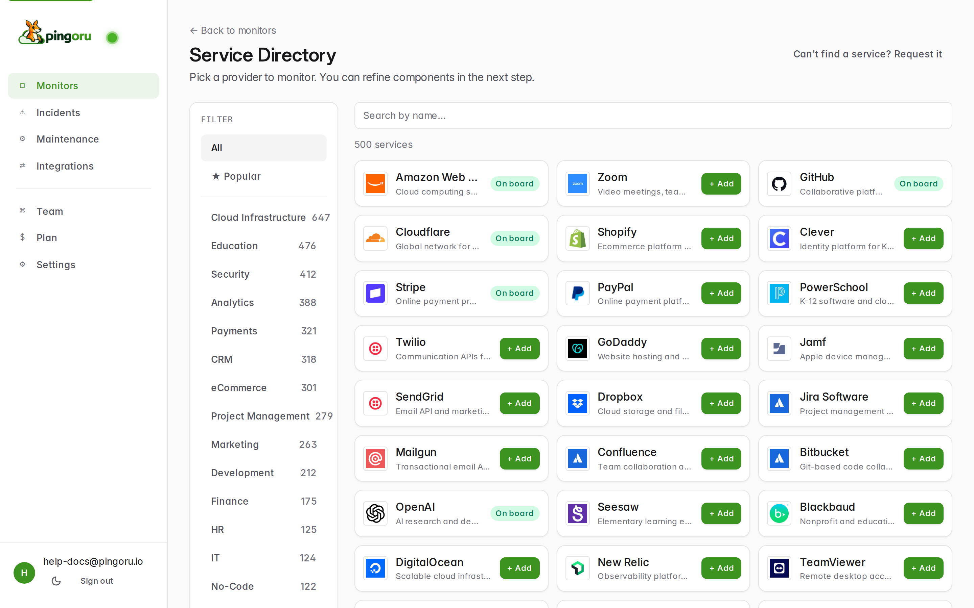Click the OpenAI logo icon
Image resolution: width=974 pixels, height=608 pixels.
coord(375,513)
